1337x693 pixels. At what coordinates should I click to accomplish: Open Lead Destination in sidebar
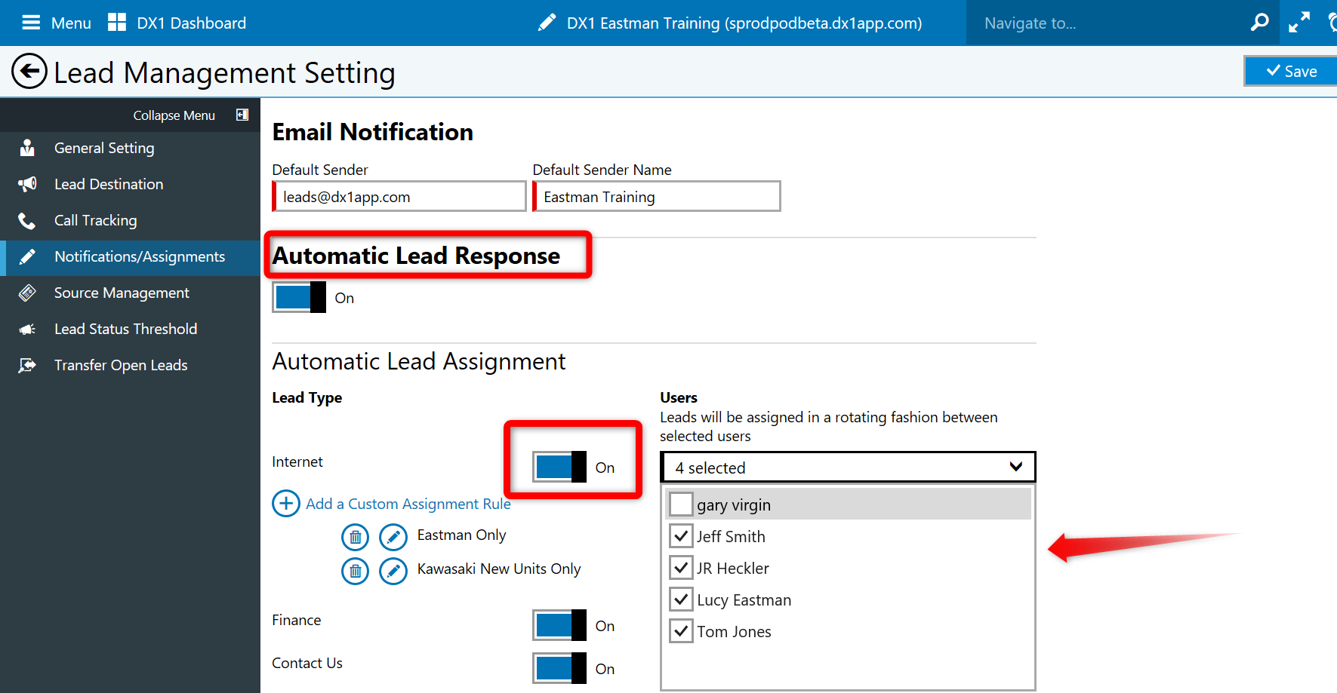(130, 184)
